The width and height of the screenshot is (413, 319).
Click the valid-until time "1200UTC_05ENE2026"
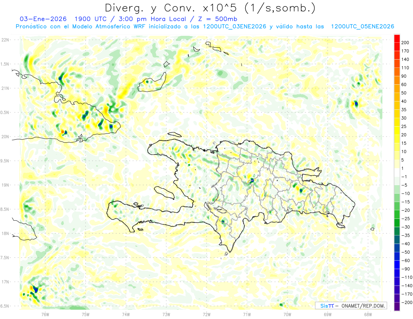point(362,26)
